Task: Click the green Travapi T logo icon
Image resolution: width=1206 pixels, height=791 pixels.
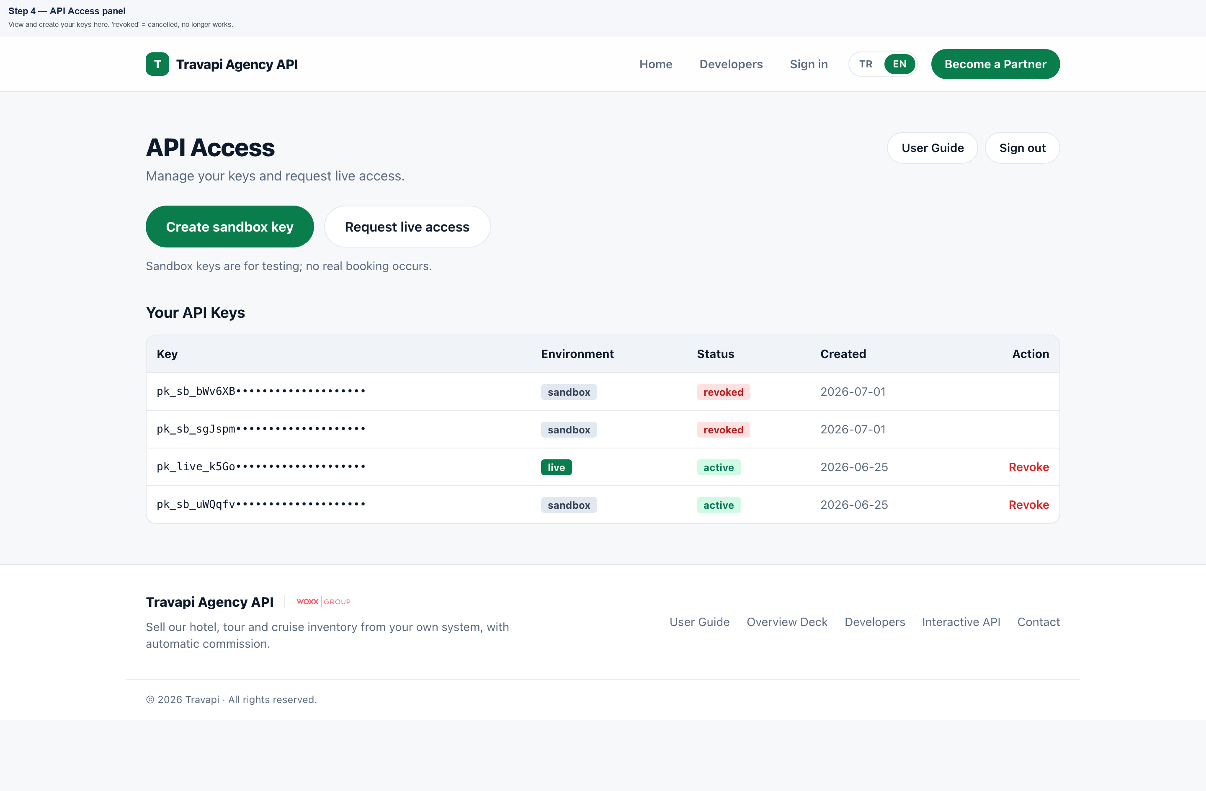Action: pos(157,64)
